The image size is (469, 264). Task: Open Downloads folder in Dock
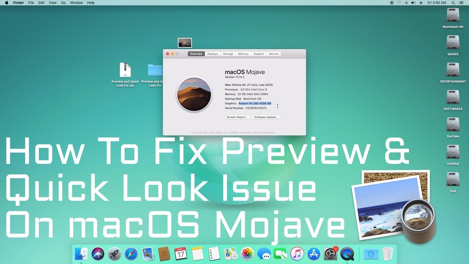click(371, 254)
